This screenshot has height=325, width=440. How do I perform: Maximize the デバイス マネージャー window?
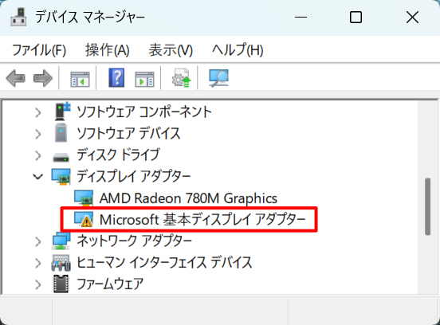pos(356,18)
